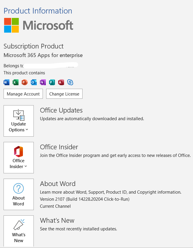Click the Subscription Product heading
Screen dimensions: 193x248
pyautogui.click(x=33, y=46)
